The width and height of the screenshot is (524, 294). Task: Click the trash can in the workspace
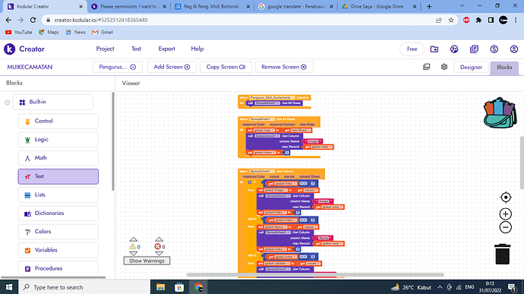click(502, 254)
